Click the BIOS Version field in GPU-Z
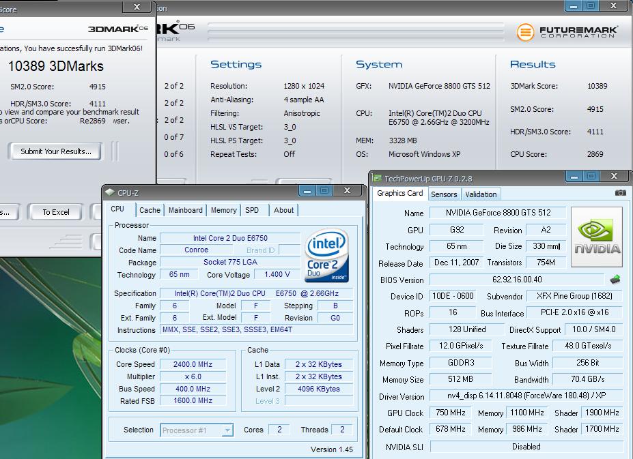The width and height of the screenshot is (633, 459). (517, 280)
